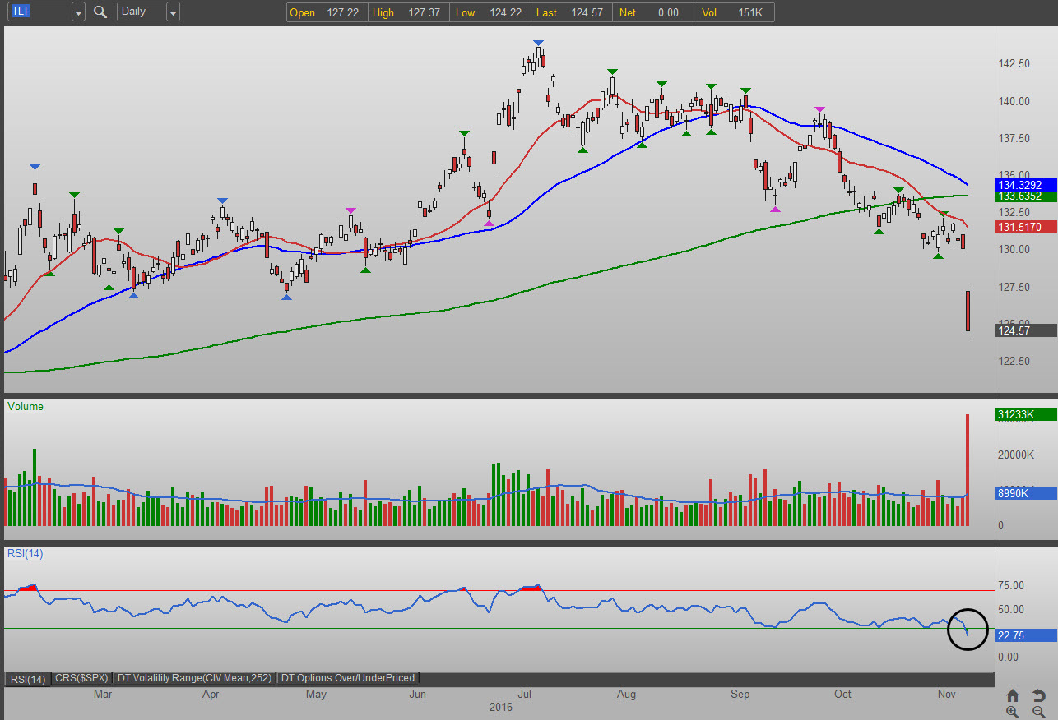The width and height of the screenshot is (1058, 720).
Task: Switch to the RSI(14) indicator tab
Action: [28, 678]
